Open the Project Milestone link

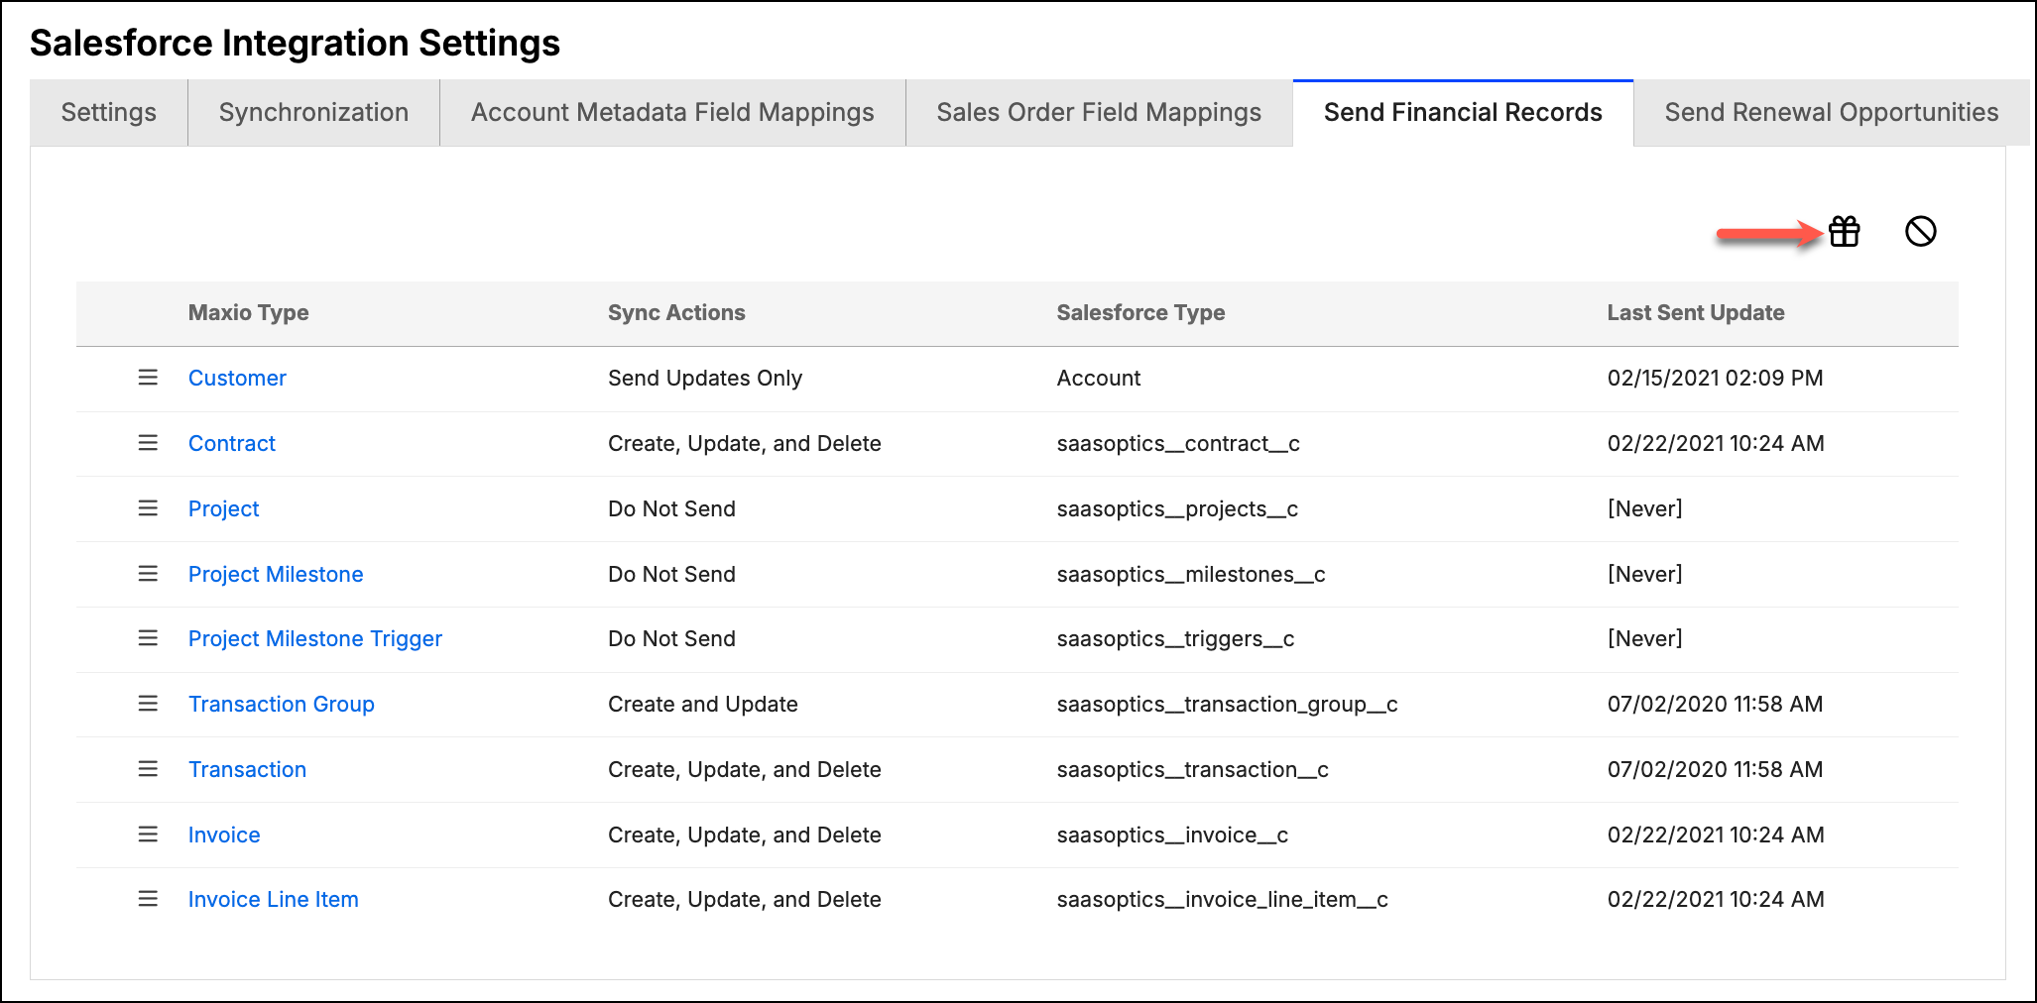(x=276, y=574)
